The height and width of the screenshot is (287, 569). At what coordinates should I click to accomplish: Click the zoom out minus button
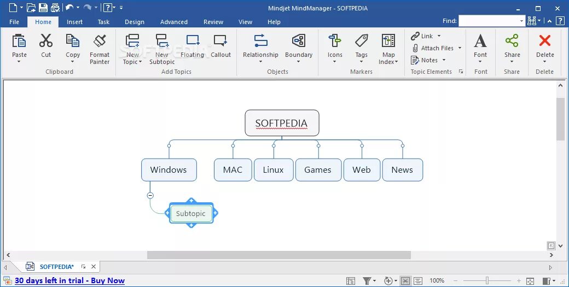point(455,281)
